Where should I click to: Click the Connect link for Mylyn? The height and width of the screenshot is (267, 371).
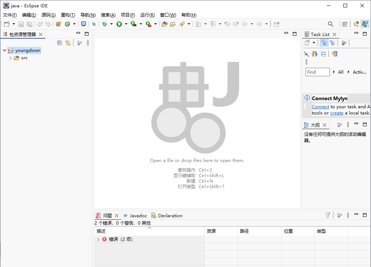click(320, 107)
